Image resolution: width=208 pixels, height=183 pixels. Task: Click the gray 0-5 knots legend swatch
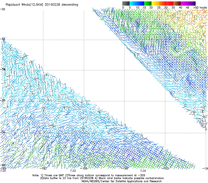126,3
